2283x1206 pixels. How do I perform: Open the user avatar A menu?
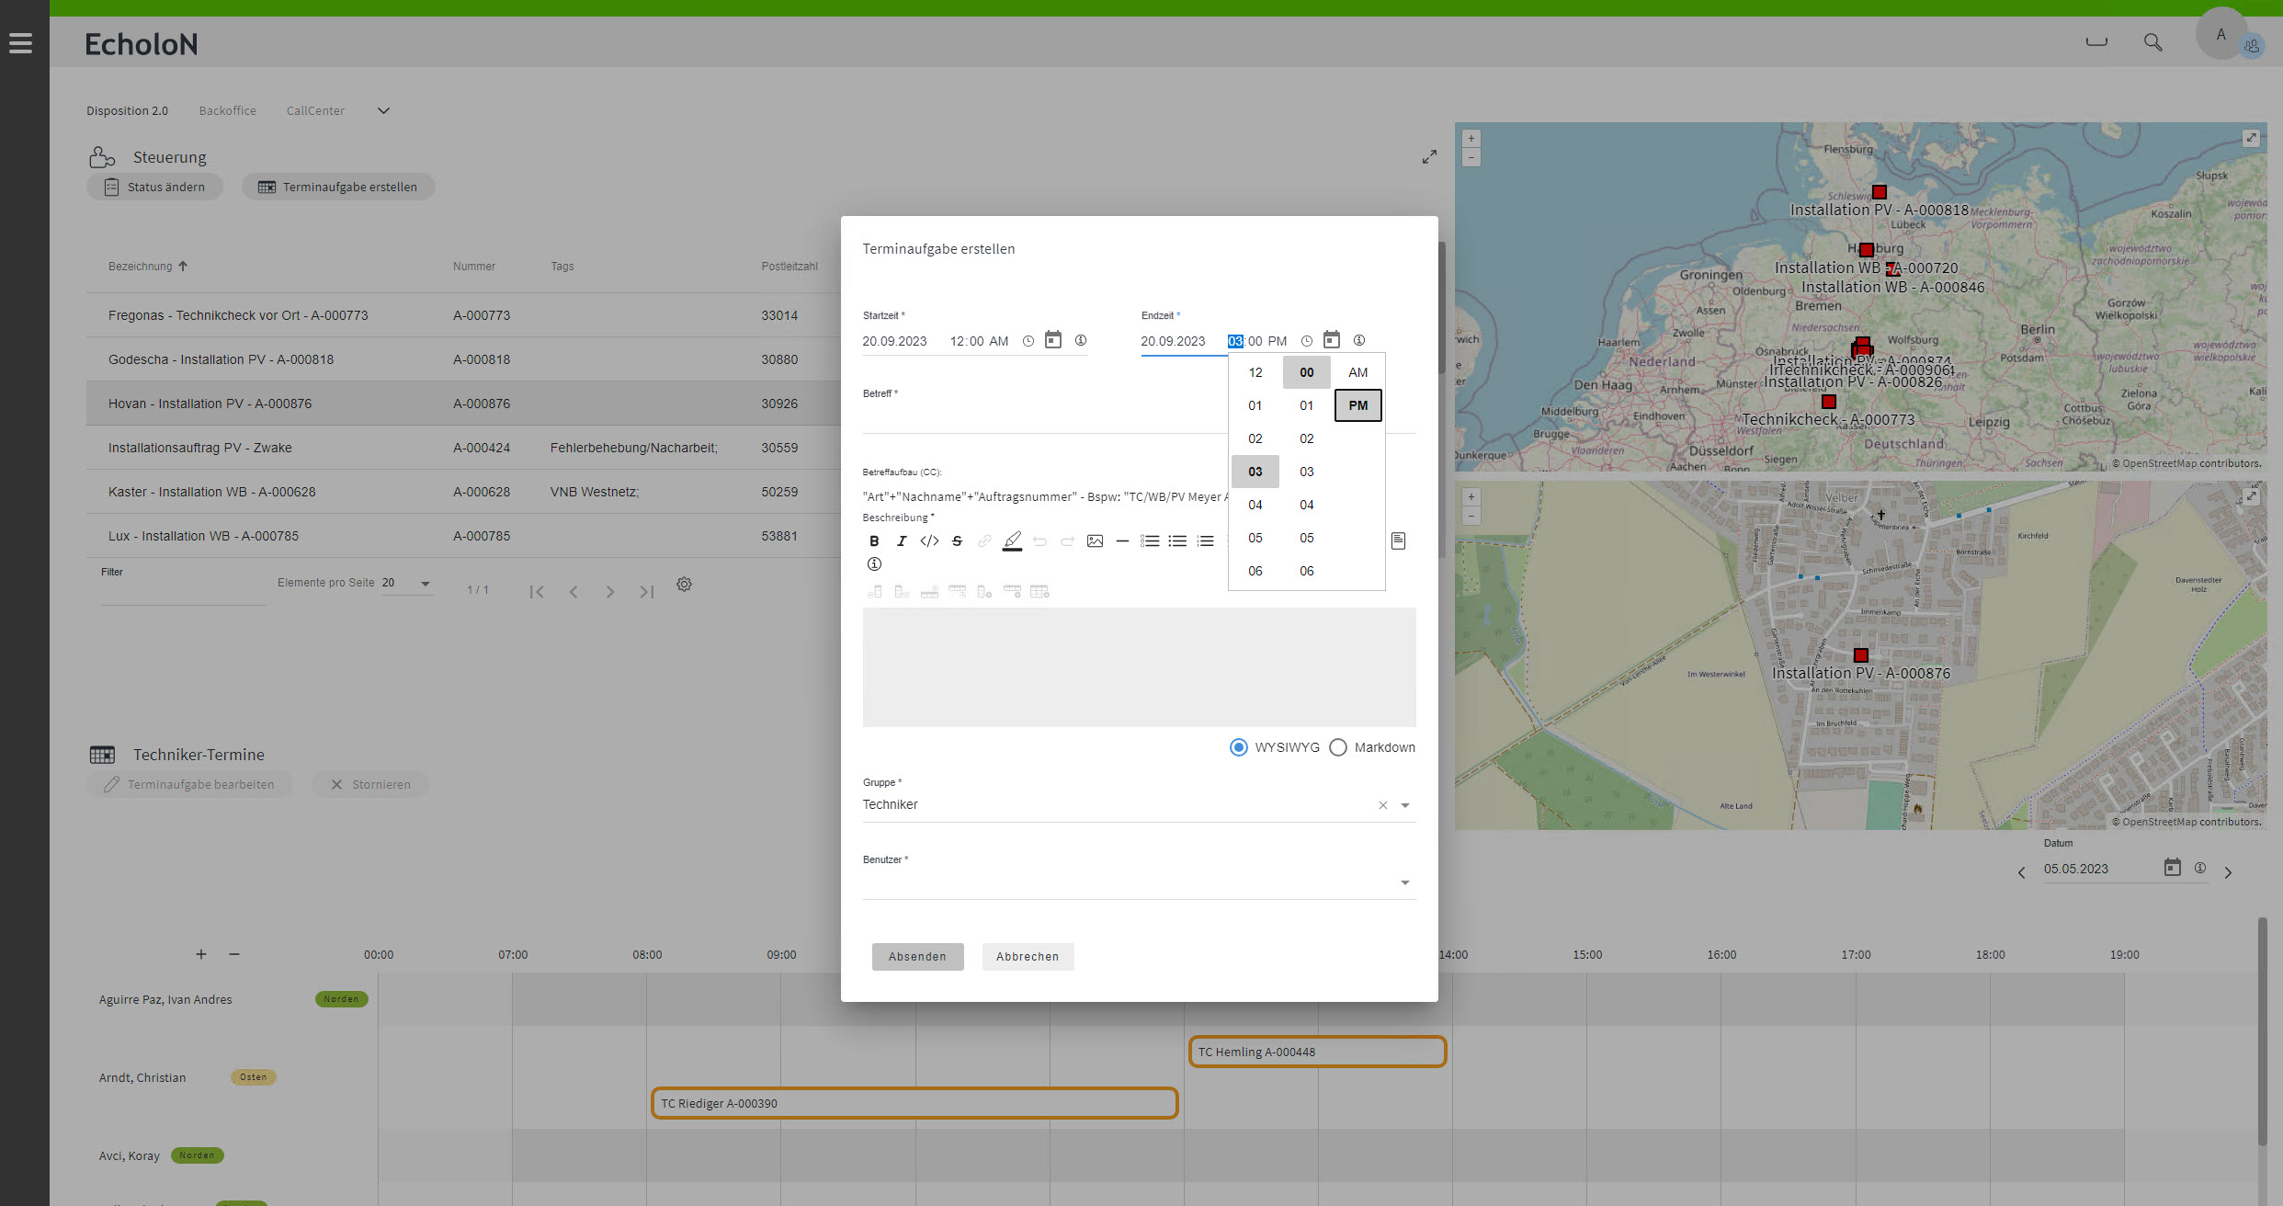tap(2221, 34)
